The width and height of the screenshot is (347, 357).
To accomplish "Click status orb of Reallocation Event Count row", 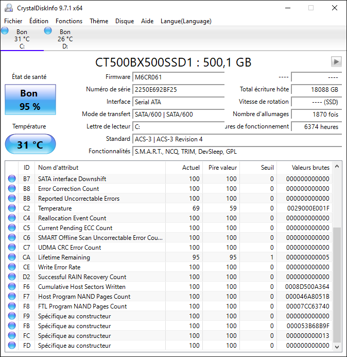I will [12, 218].
